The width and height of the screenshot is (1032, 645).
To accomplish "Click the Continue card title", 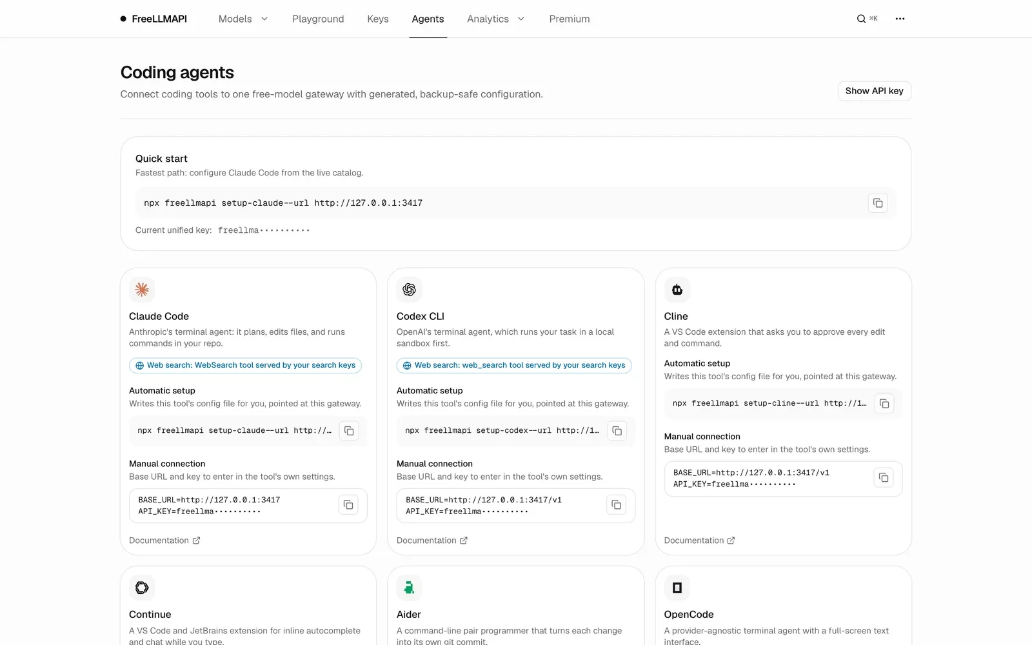I will (x=150, y=615).
